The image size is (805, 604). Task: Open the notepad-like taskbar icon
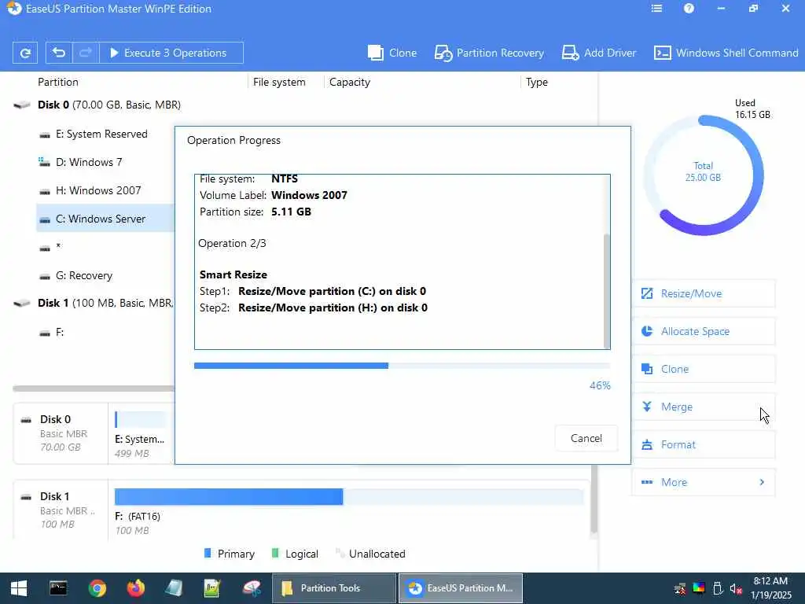click(174, 588)
